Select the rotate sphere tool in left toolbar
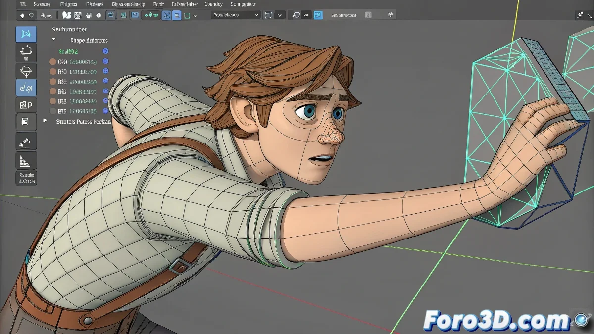Viewport: 594px width, 334px height. point(26,71)
